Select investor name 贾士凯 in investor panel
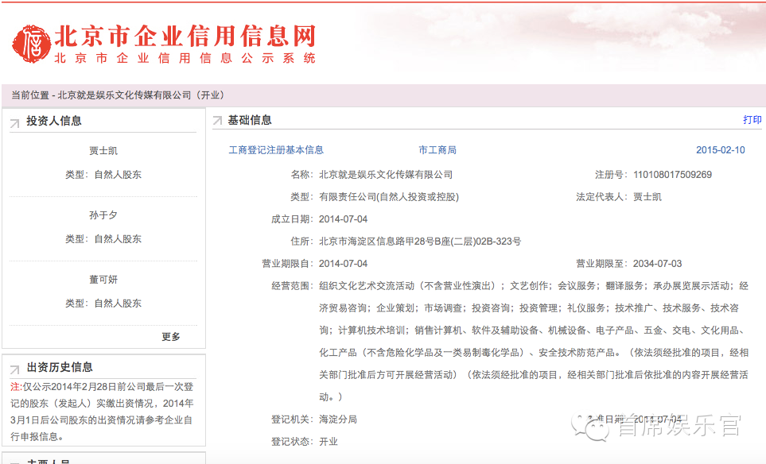This screenshot has height=464, width=766. tap(103, 151)
